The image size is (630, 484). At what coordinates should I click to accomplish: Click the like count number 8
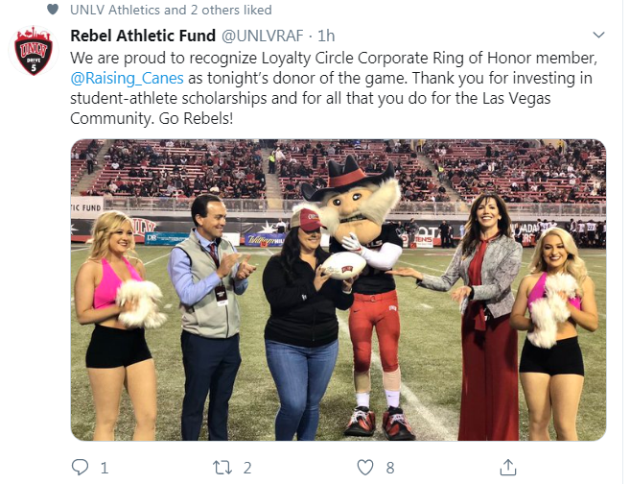click(x=390, y=468)
